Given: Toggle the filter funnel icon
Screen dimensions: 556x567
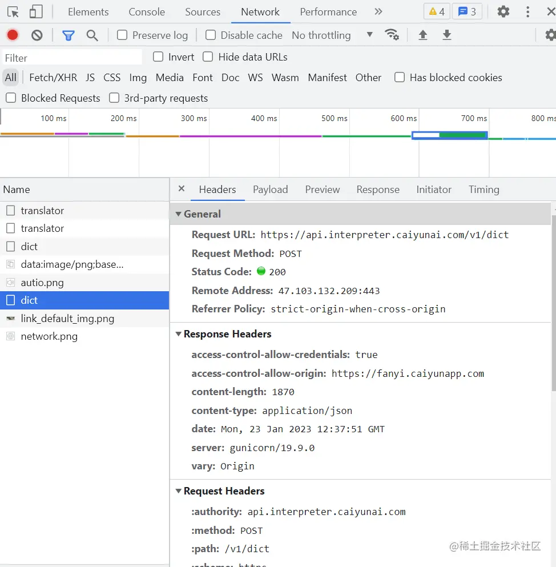Looking at the screenshot, I should point(69,35).
